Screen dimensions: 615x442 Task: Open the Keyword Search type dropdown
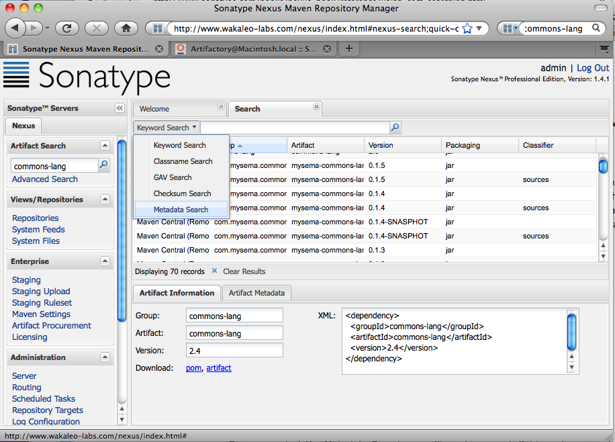[x=167, y=128]
